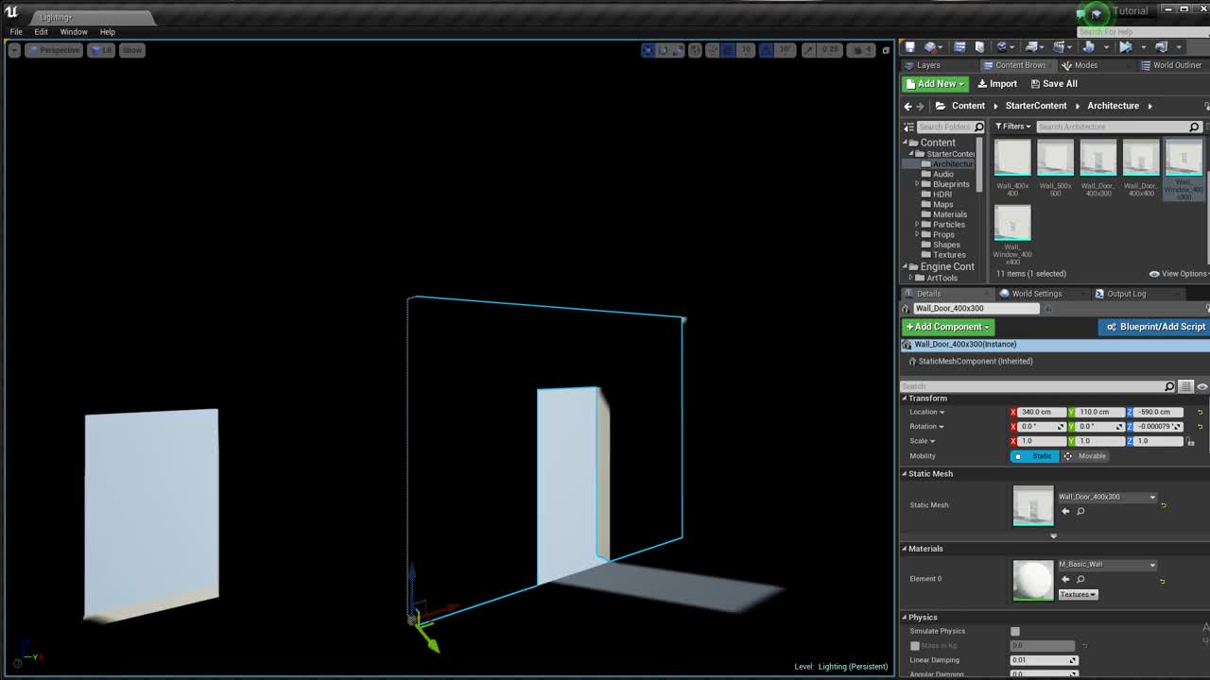
Task: Click the Save All button
Action: [x=1054, y=84]
